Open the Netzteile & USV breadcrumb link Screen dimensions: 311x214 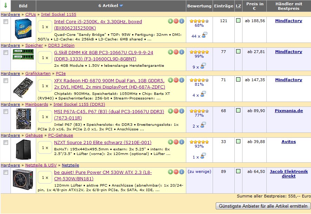point(41,165)
